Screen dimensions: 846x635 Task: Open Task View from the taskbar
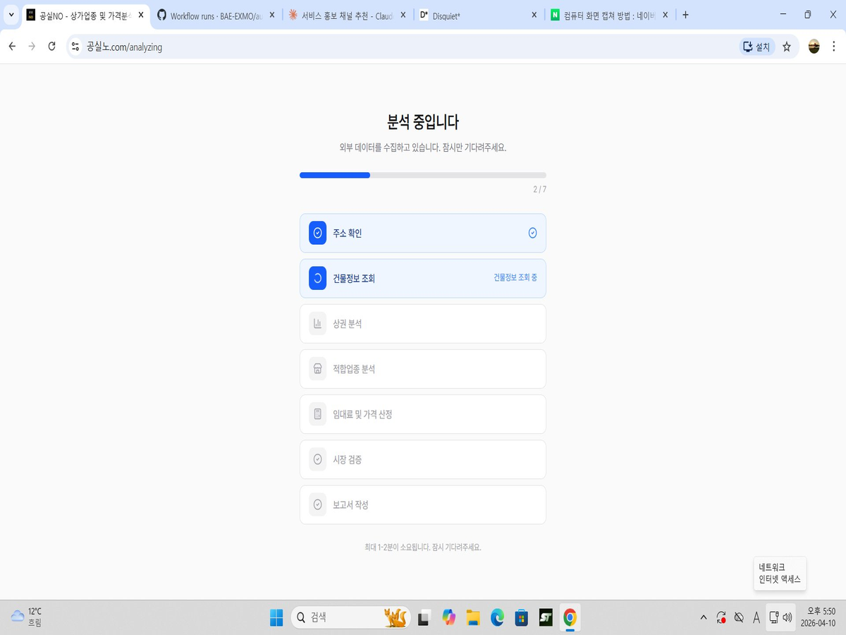tap(424, 618)
